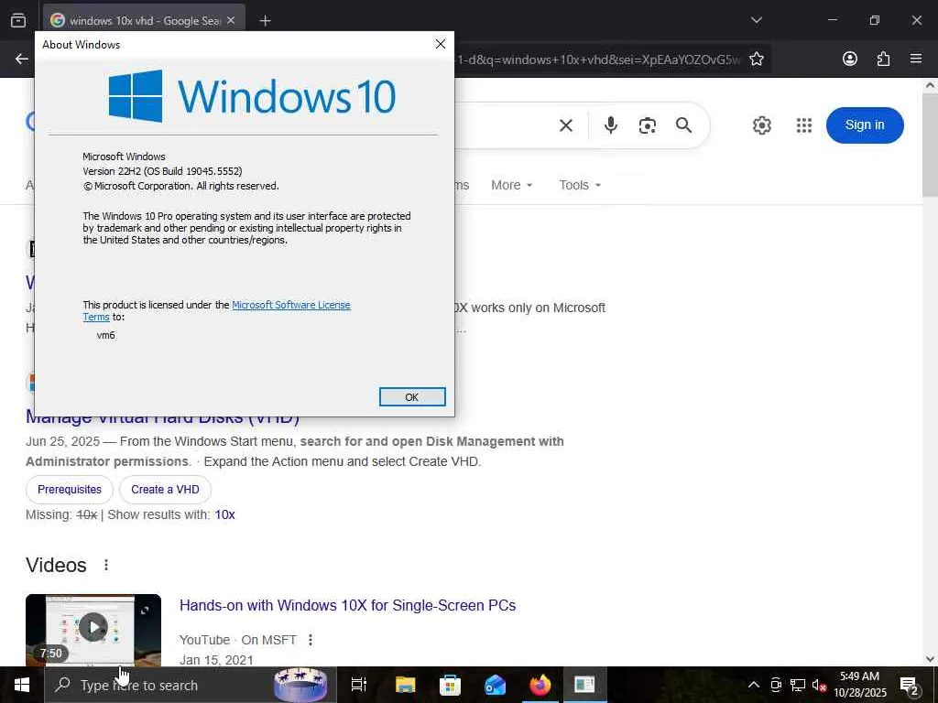Open the 'Manage Virtual Hard Disks (VHD)' result
The width and height of the screenshot is (938, 703).
pyautogui.click(x=163, y=417)
